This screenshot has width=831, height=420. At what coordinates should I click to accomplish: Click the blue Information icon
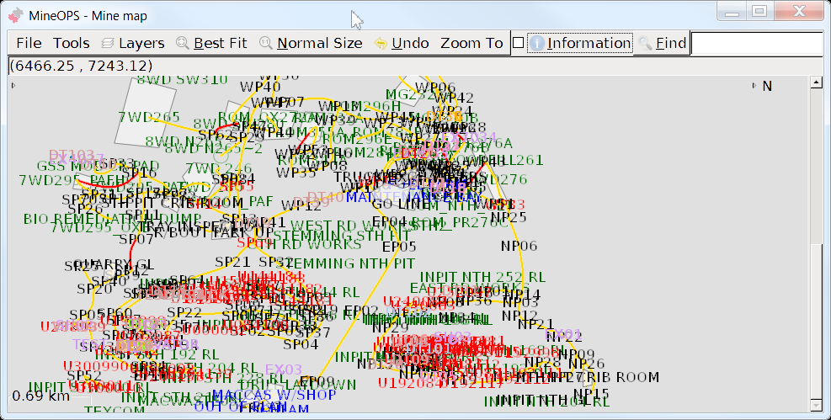pos(537,43)
